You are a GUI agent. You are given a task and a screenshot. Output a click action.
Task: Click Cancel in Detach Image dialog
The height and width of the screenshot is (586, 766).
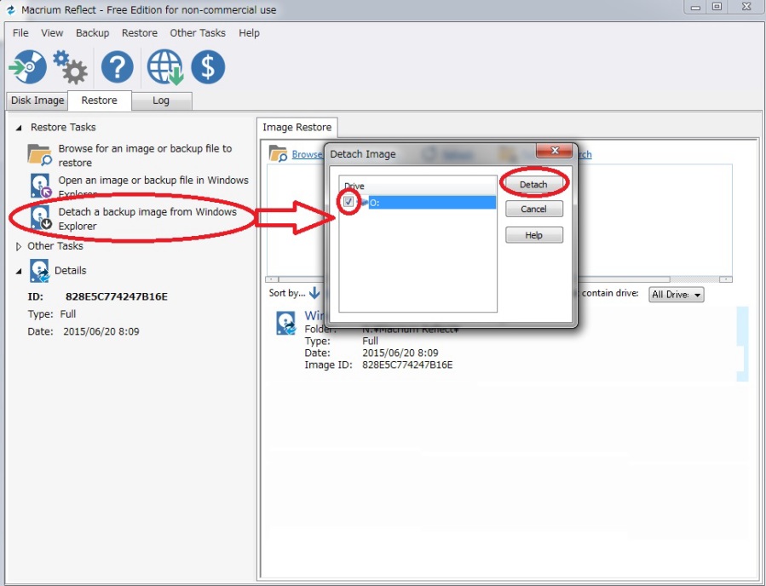533,209
